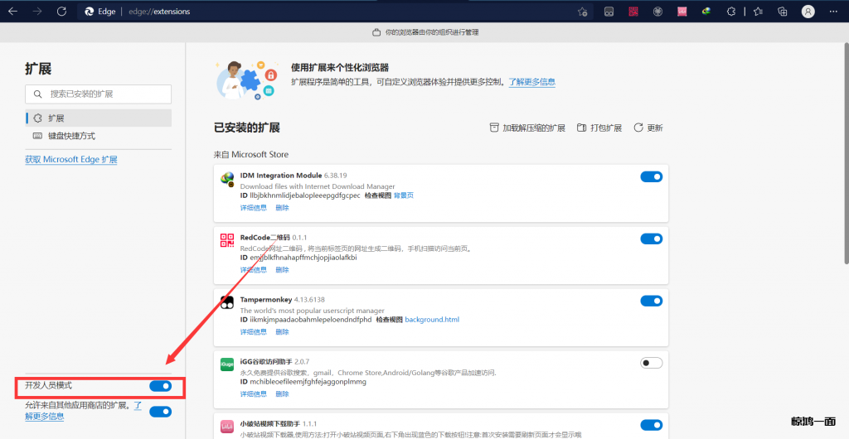Open the IDM toolbar extension icon
This screenshot has height=439, width=849.
pyautogui.click(x=706, y=12)
